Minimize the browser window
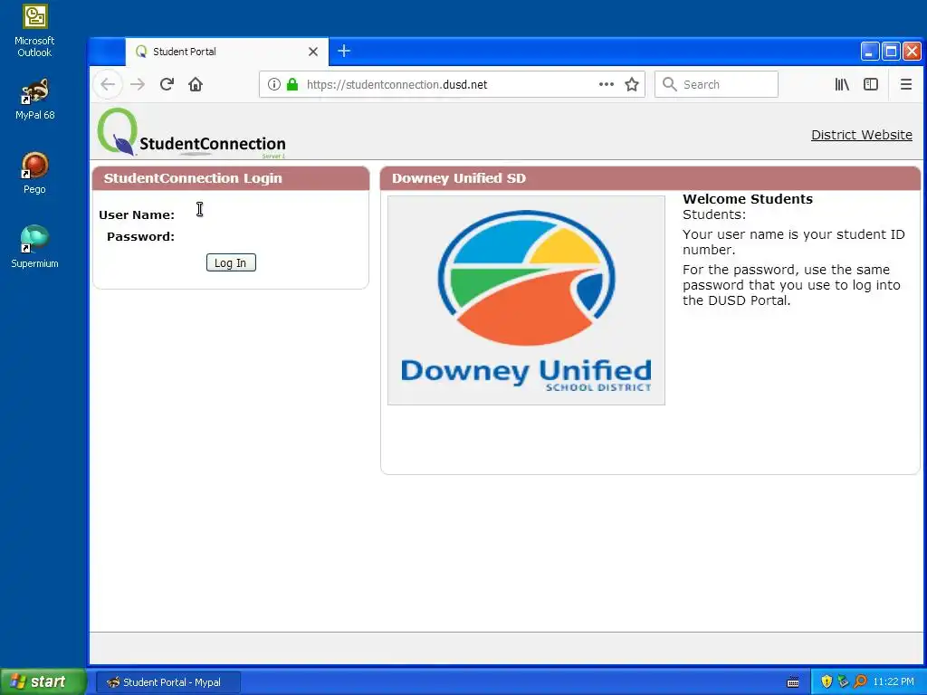This screenshot has width=927, height=695. pos(870,52)
